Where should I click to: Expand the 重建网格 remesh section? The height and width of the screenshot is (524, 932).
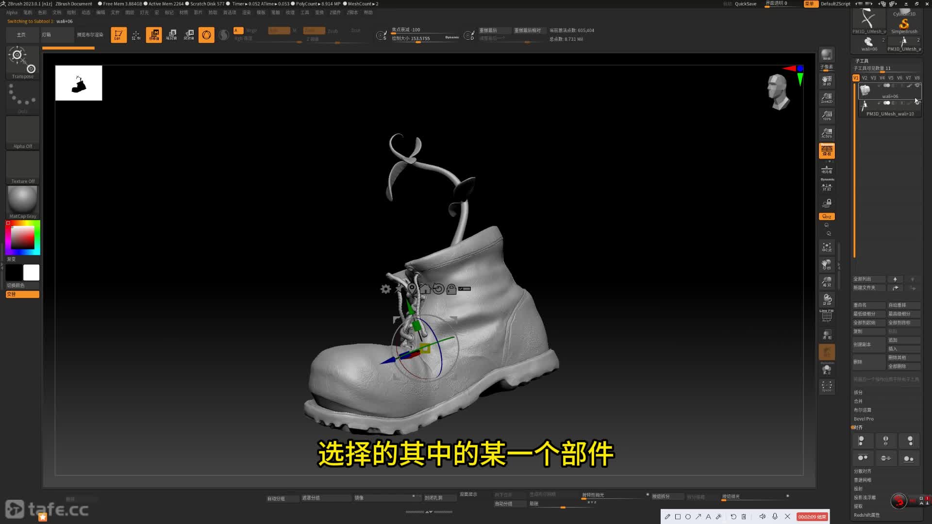[x=863, y=480]
